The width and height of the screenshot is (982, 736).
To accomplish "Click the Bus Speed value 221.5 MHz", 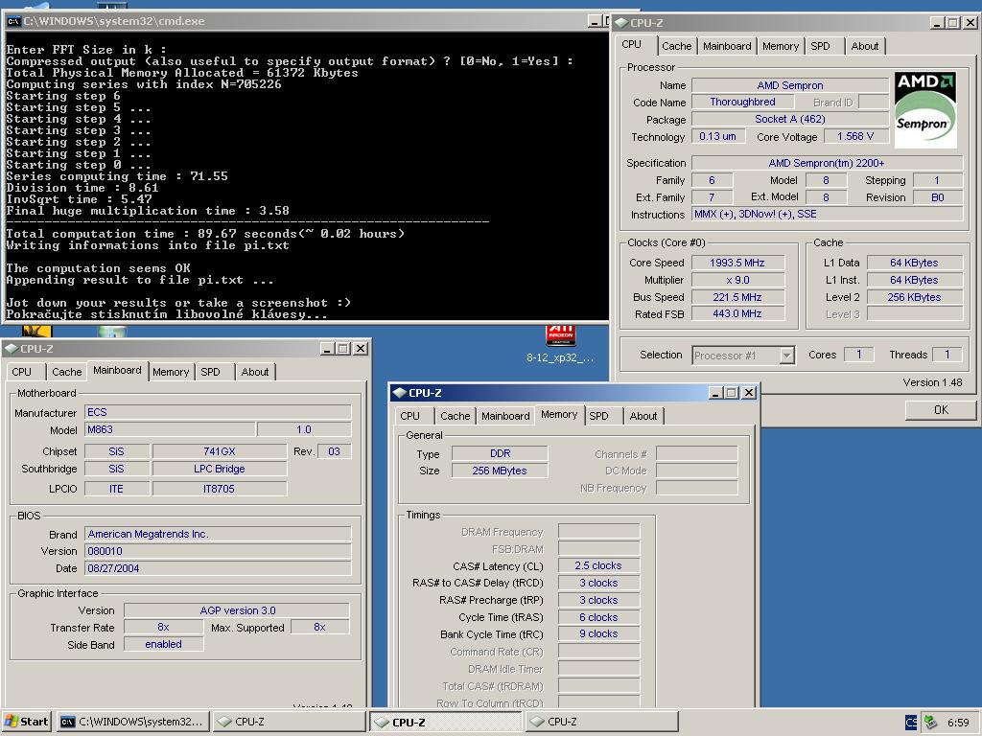I will [737, 297].
